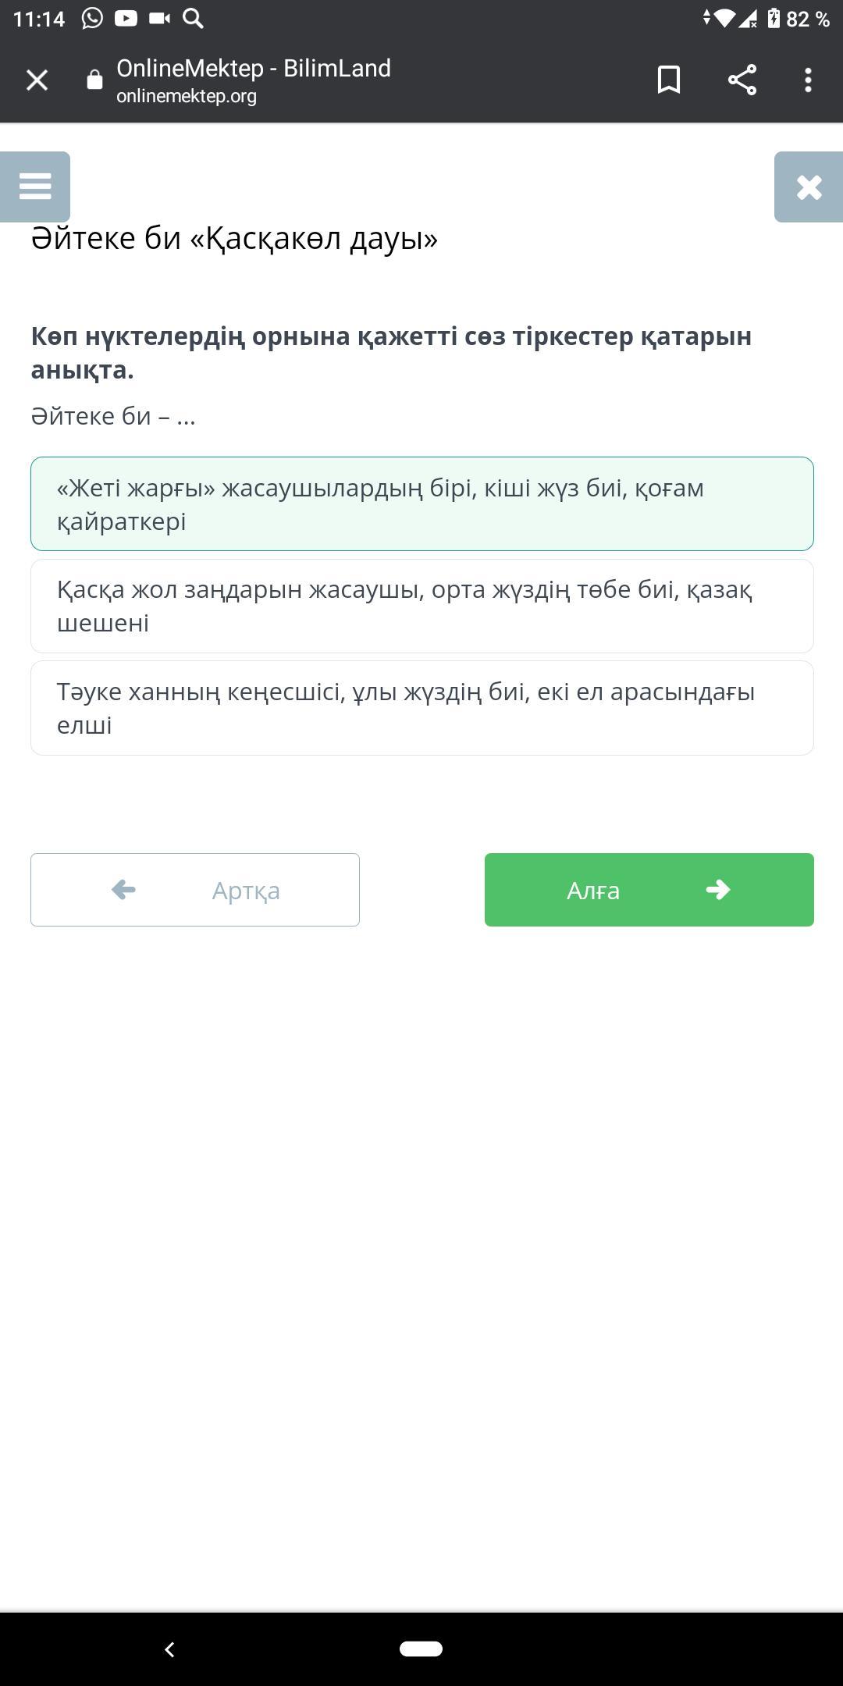Go forward with the Алға button
Image resolution: width=843 pixels, height=1686 pixels.
[649, 890]
